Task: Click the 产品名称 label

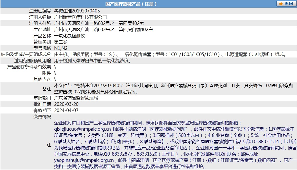Action: 42,36
